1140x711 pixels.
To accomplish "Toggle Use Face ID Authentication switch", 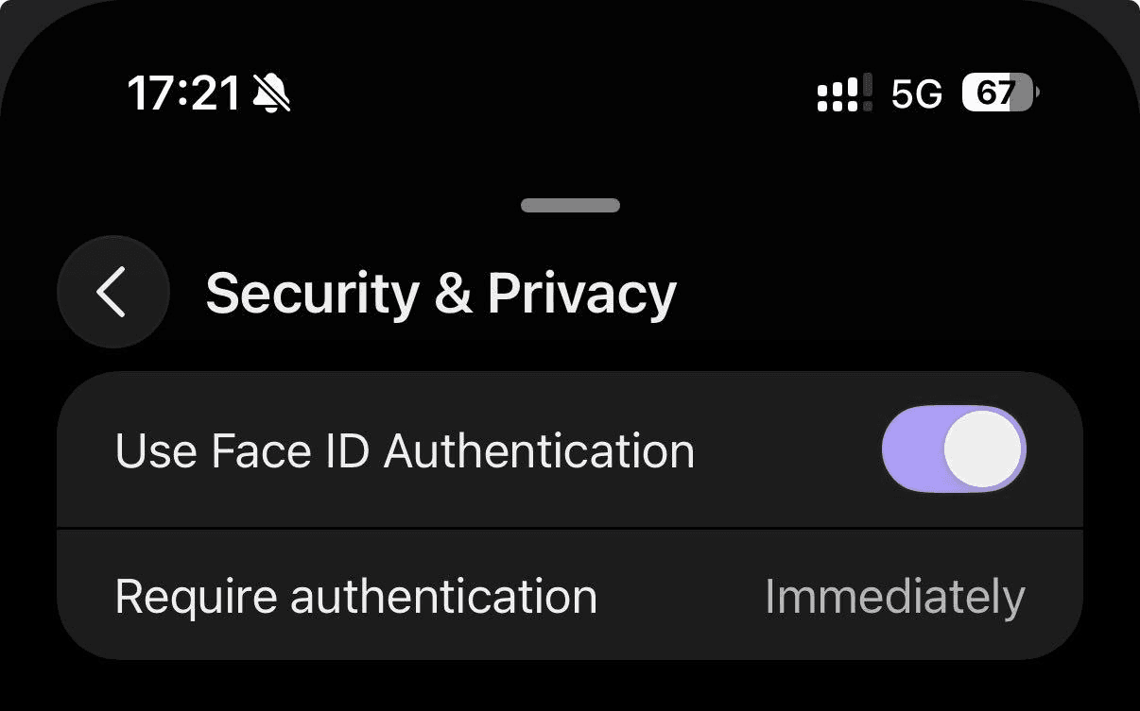I will pyautogui.click(x=954, y=449).
